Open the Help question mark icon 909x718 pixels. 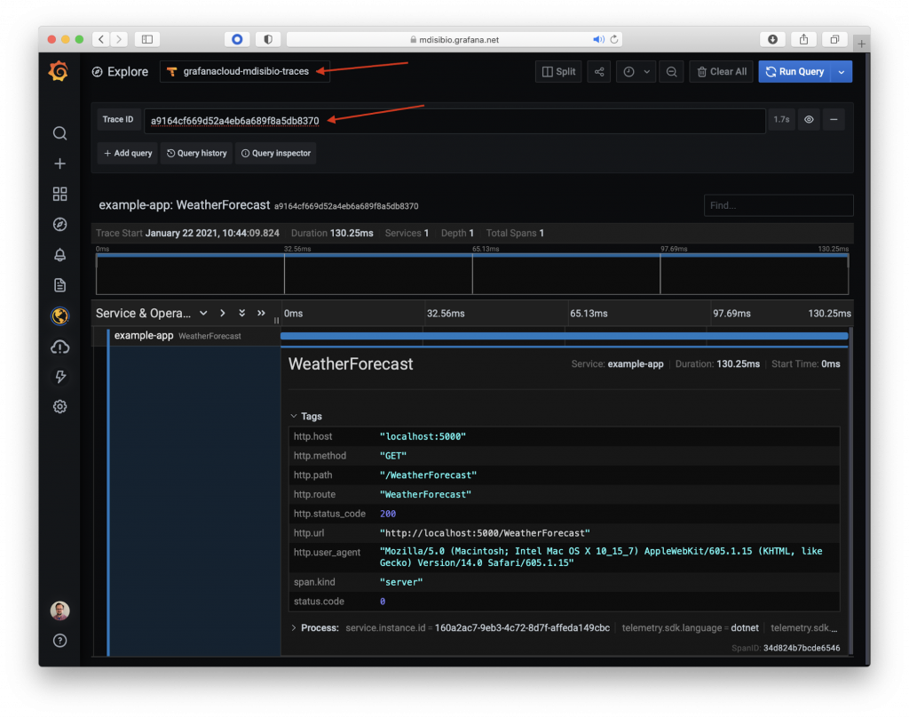[x=59, y=640]
